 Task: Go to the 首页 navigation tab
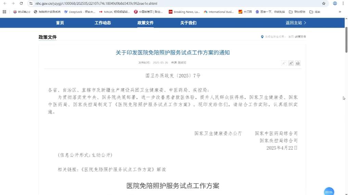click(x=60, y=23)
